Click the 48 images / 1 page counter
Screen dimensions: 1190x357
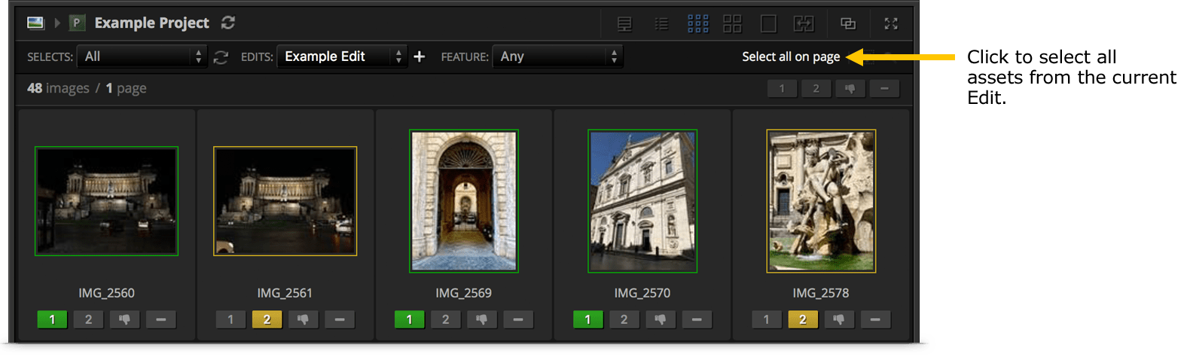[87, 88]
